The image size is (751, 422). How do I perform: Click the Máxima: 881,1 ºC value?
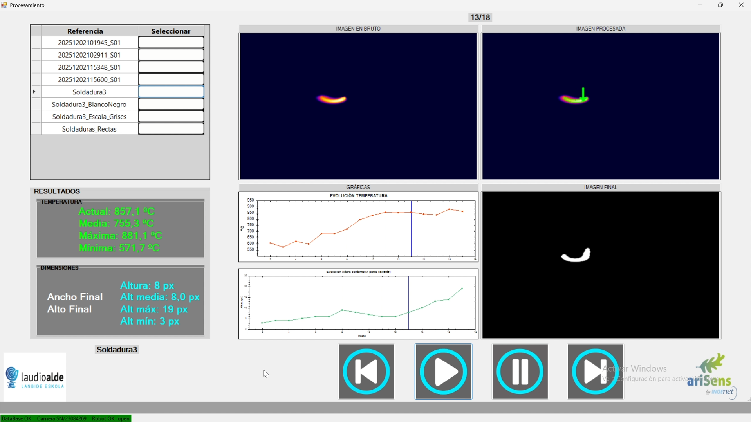click(x=120, y=236)
